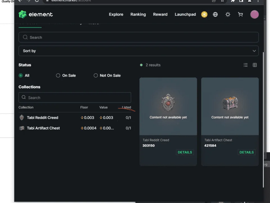Click Tabi Artifact Chest collection icon
270x203 pixels.
click(21, 128)
